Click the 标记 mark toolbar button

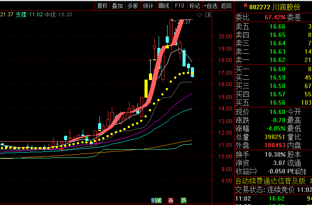(x=194, y=6)
